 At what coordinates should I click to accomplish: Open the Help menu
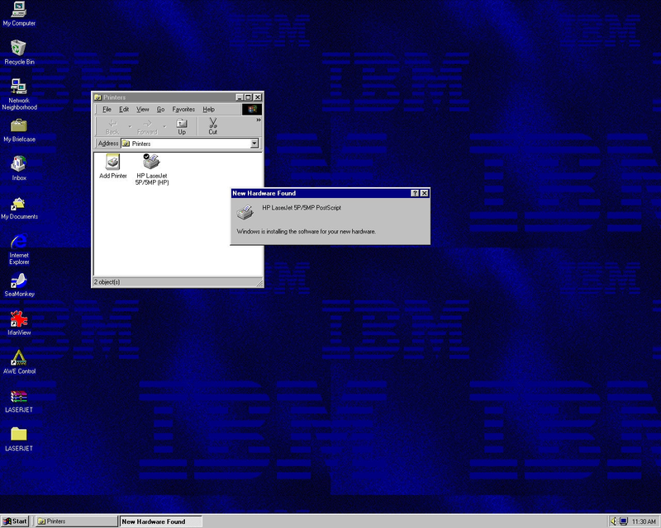point(209,110)
